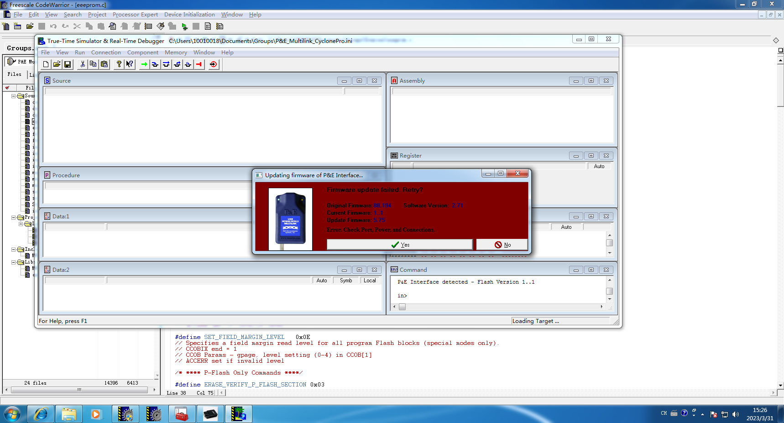Image resolution: width=784 pixels, height=423 pixels.
Task: Click the Auto button in the Register window
Action: 599,166
